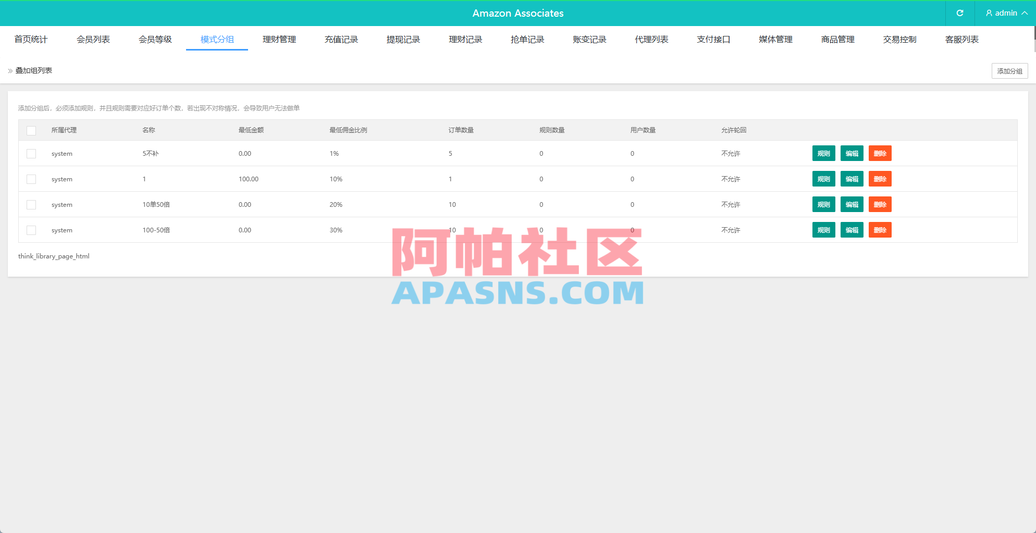Image resolution: width=1036 pixels, height=533 pixels.
Task: Check the checkbox for row 10单50倍
Action: click(x=31, y=205)
